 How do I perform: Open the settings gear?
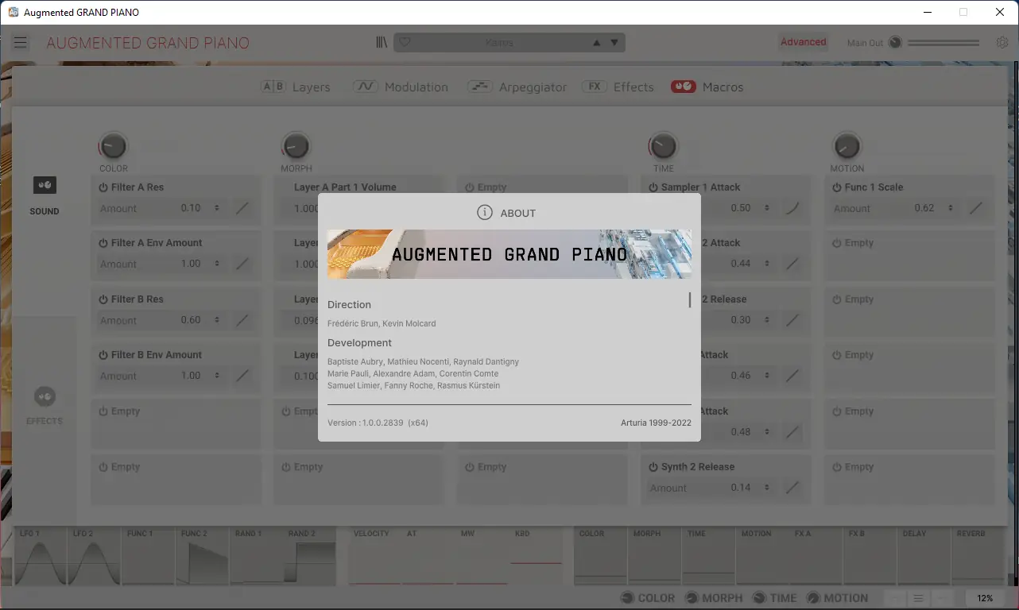1002,42
